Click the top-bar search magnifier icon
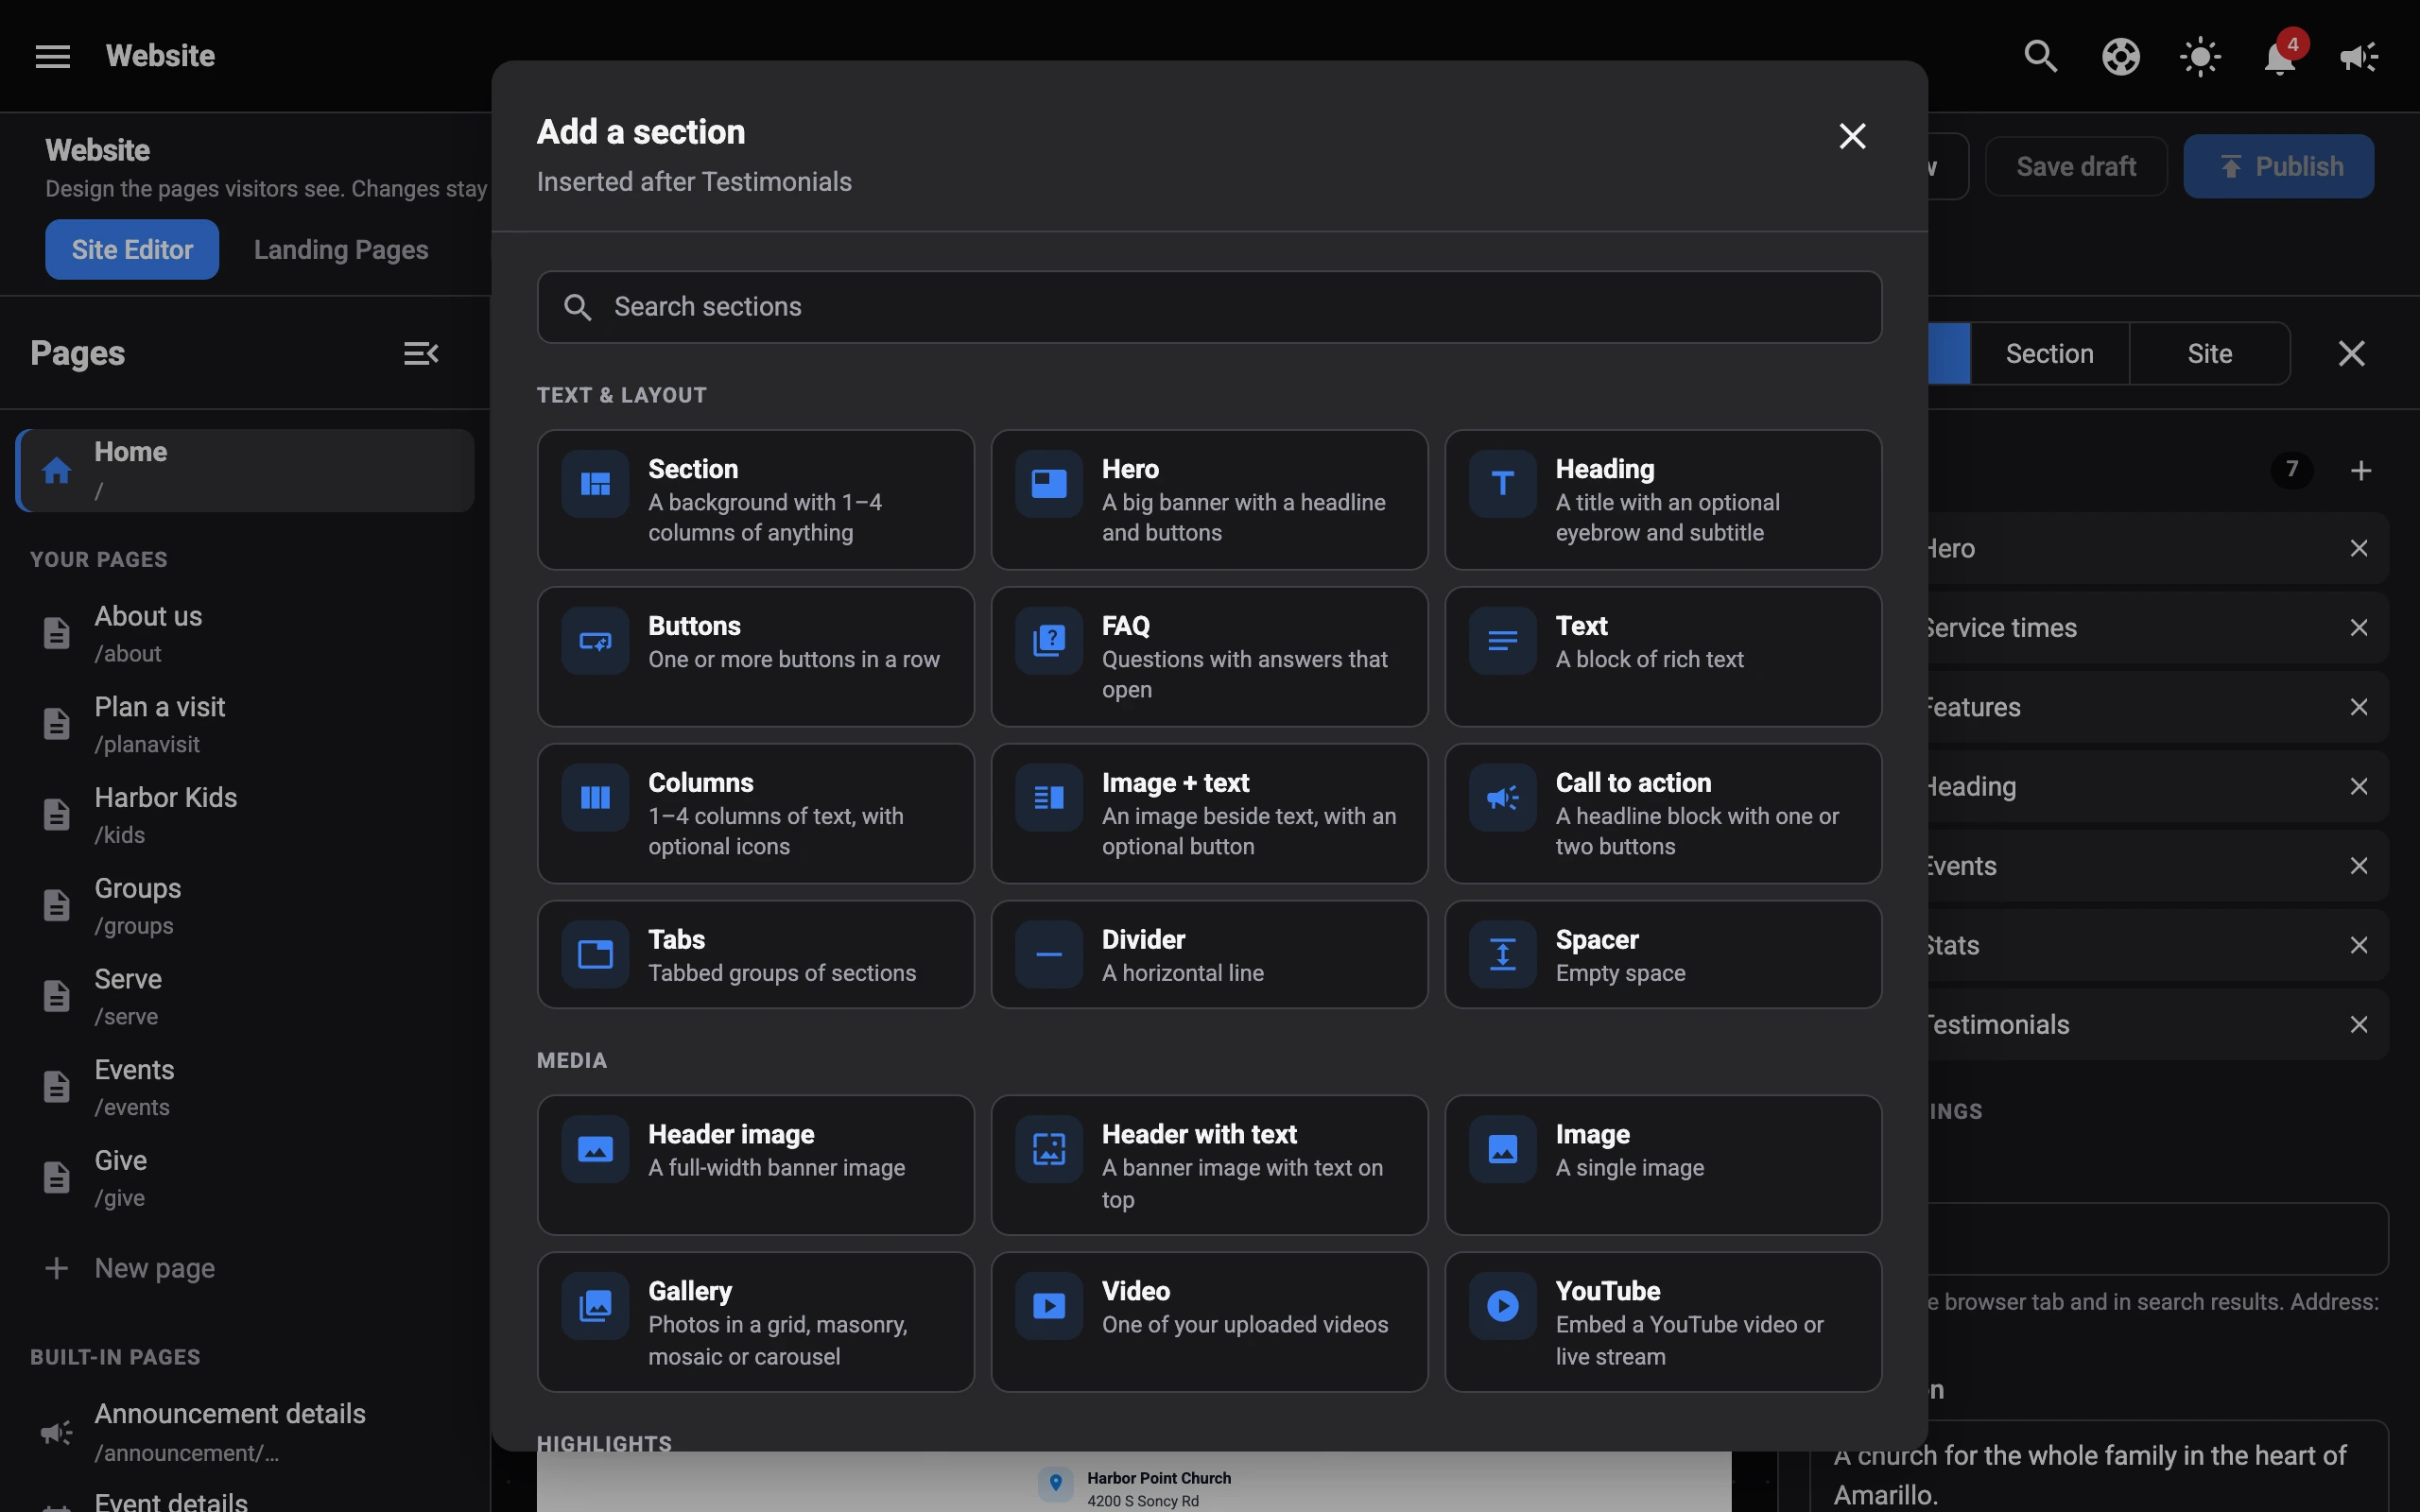This screenshot has height=1512, width=2420. coord(2040,56)
